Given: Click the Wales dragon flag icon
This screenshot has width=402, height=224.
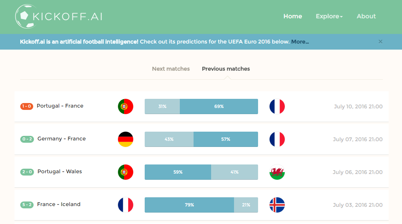Looking at the screenshot, I should click(x=277, y=172).
